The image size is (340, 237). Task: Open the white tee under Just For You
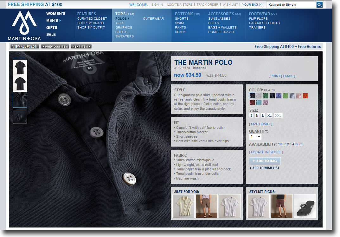[x=230, y=206]
